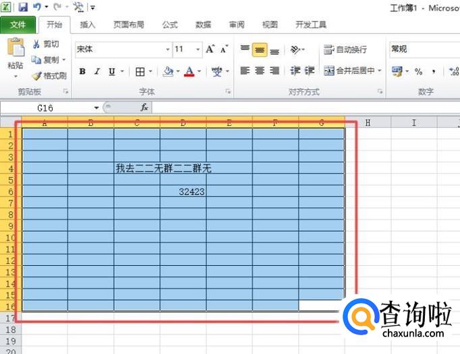Toggle top vertical alignment

(x=245, y=49)
